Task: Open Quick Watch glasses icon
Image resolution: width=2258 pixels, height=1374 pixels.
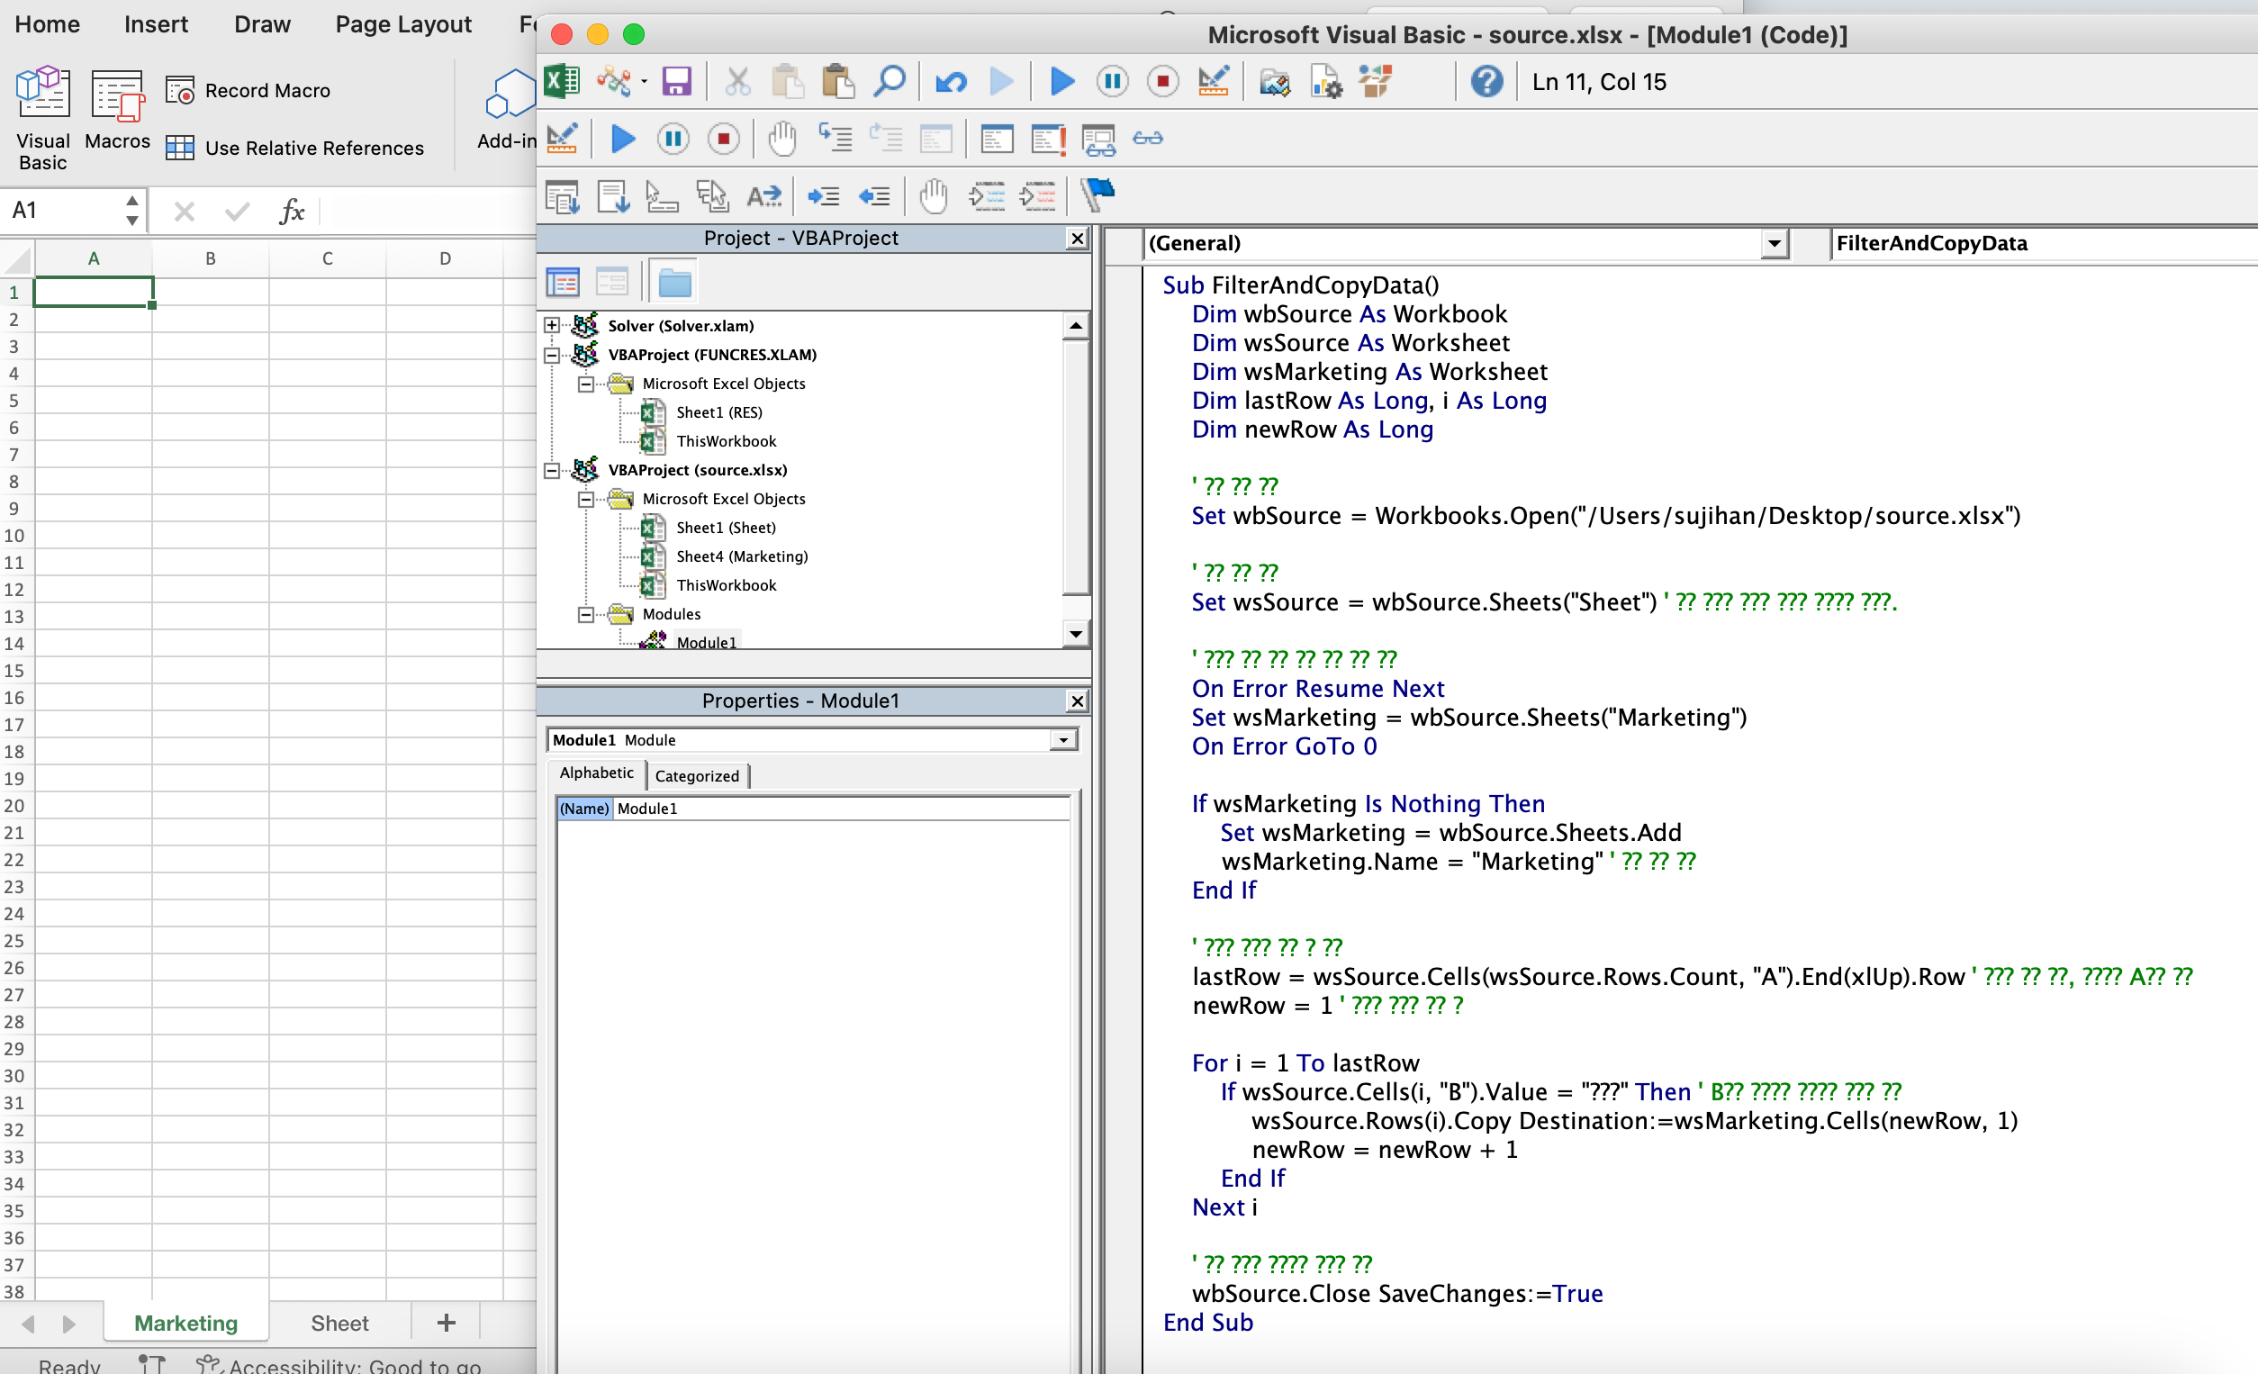Action: click(1147, 139)
